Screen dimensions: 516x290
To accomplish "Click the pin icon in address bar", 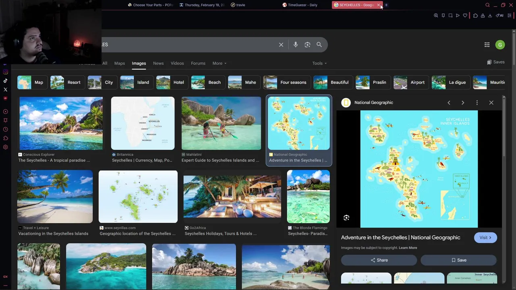I will (443, 15).
